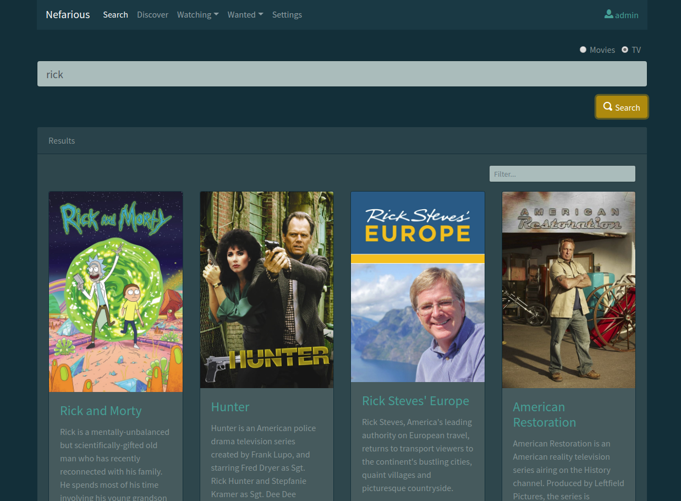The height and width of the screenshot is (501, 681).
Task: Open the admin account link
Action: [622, 15]
